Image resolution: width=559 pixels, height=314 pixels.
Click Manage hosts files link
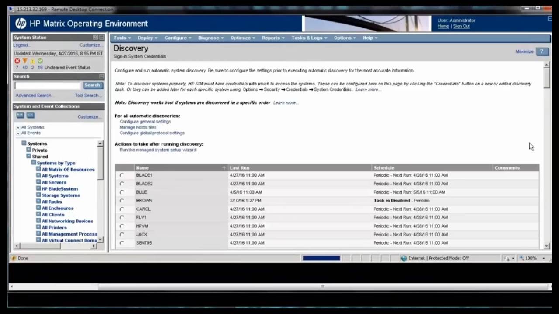click(x=138, y=127)
